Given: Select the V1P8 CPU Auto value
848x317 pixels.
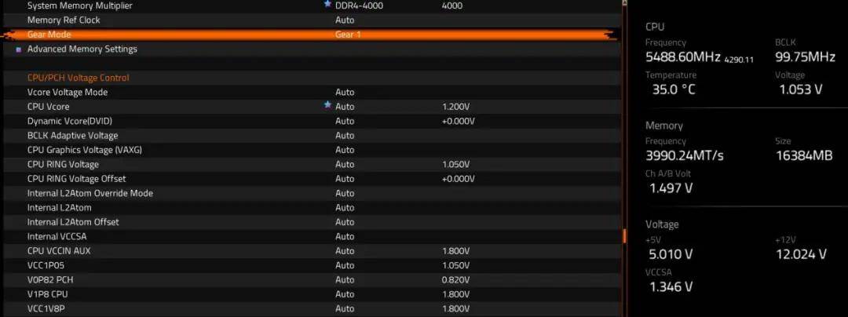Looking at the screenshot, I should pyautogui.click(x=345, y=294).
